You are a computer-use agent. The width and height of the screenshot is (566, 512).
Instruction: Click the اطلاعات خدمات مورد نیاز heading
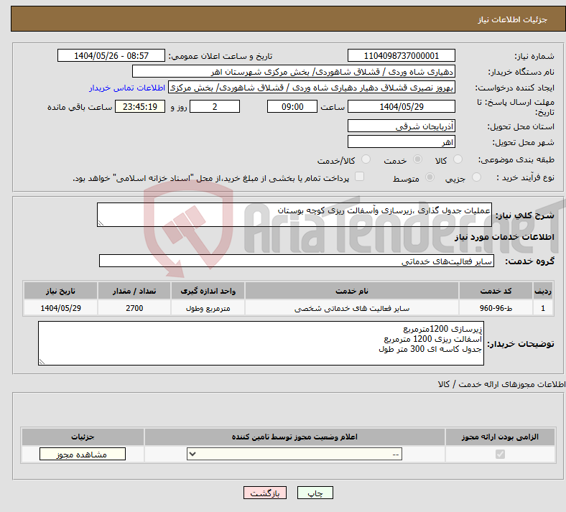[504, 237]
